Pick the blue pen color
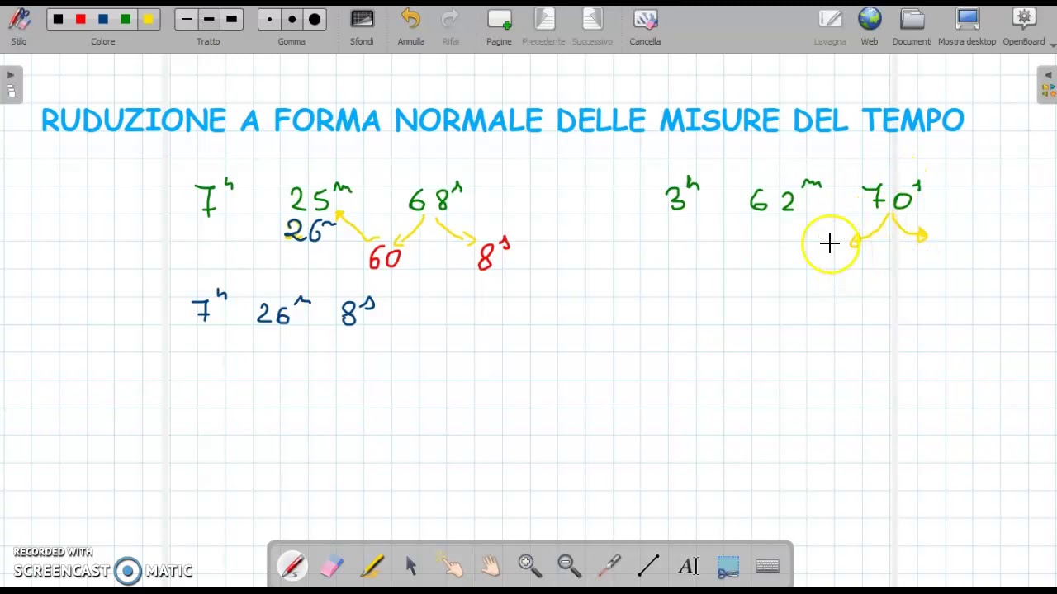This screenshot has height=594, width=1057. tap(103, 19)
